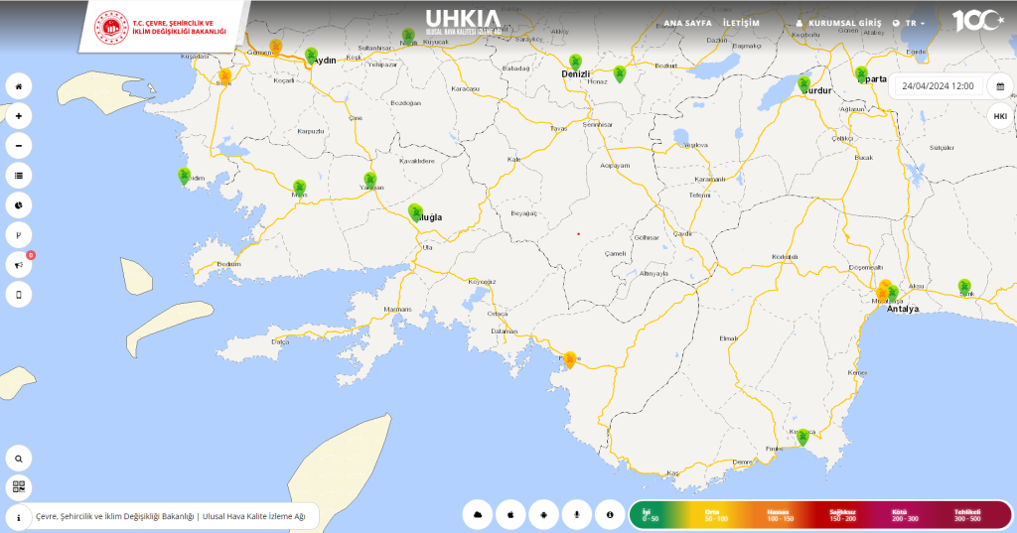This screenshot has width=1017, height=533.
Task: Select the green Burdur station marker
Action: [803, 84]
